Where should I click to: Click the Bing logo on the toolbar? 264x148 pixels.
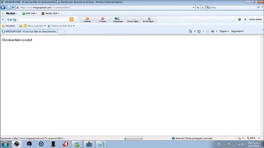12,20
